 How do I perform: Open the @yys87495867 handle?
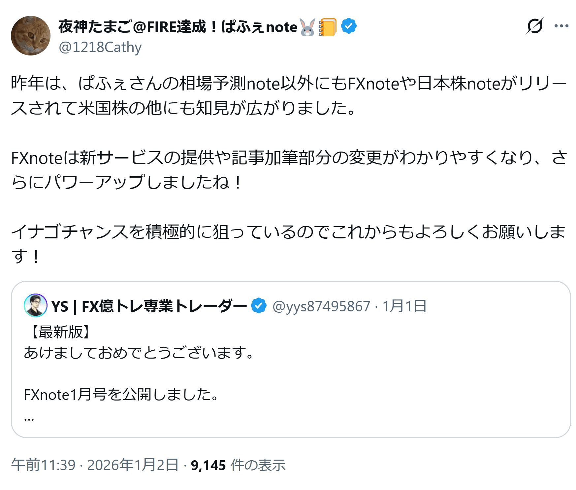coord(321,306)
